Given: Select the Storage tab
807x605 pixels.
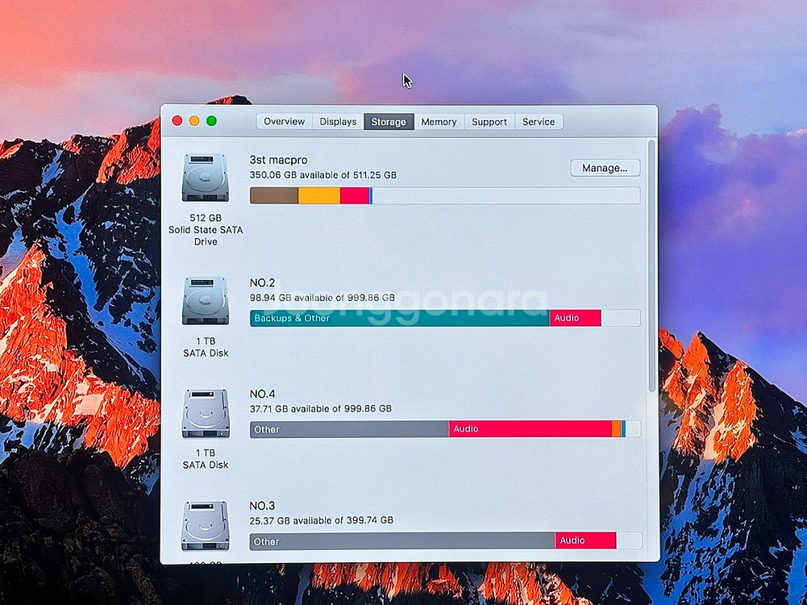Looking at the screenshot, I should coord(389,122).
